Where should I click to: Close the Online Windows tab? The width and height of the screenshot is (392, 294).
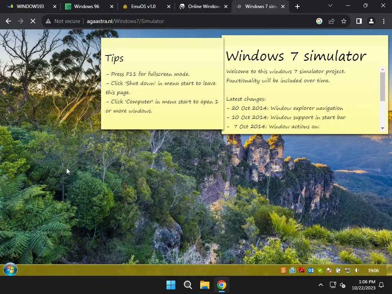point(226,7)
